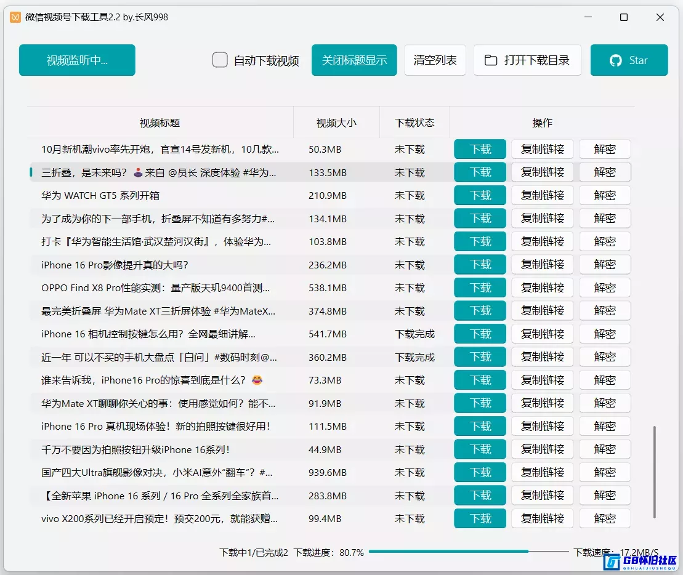Download the vivo X200系列 predsale video

tap(479, 518)
